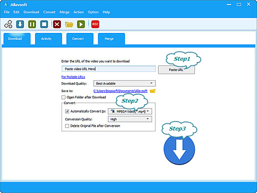Click the blue download arrow toolbar icon

tap(20, 24)
